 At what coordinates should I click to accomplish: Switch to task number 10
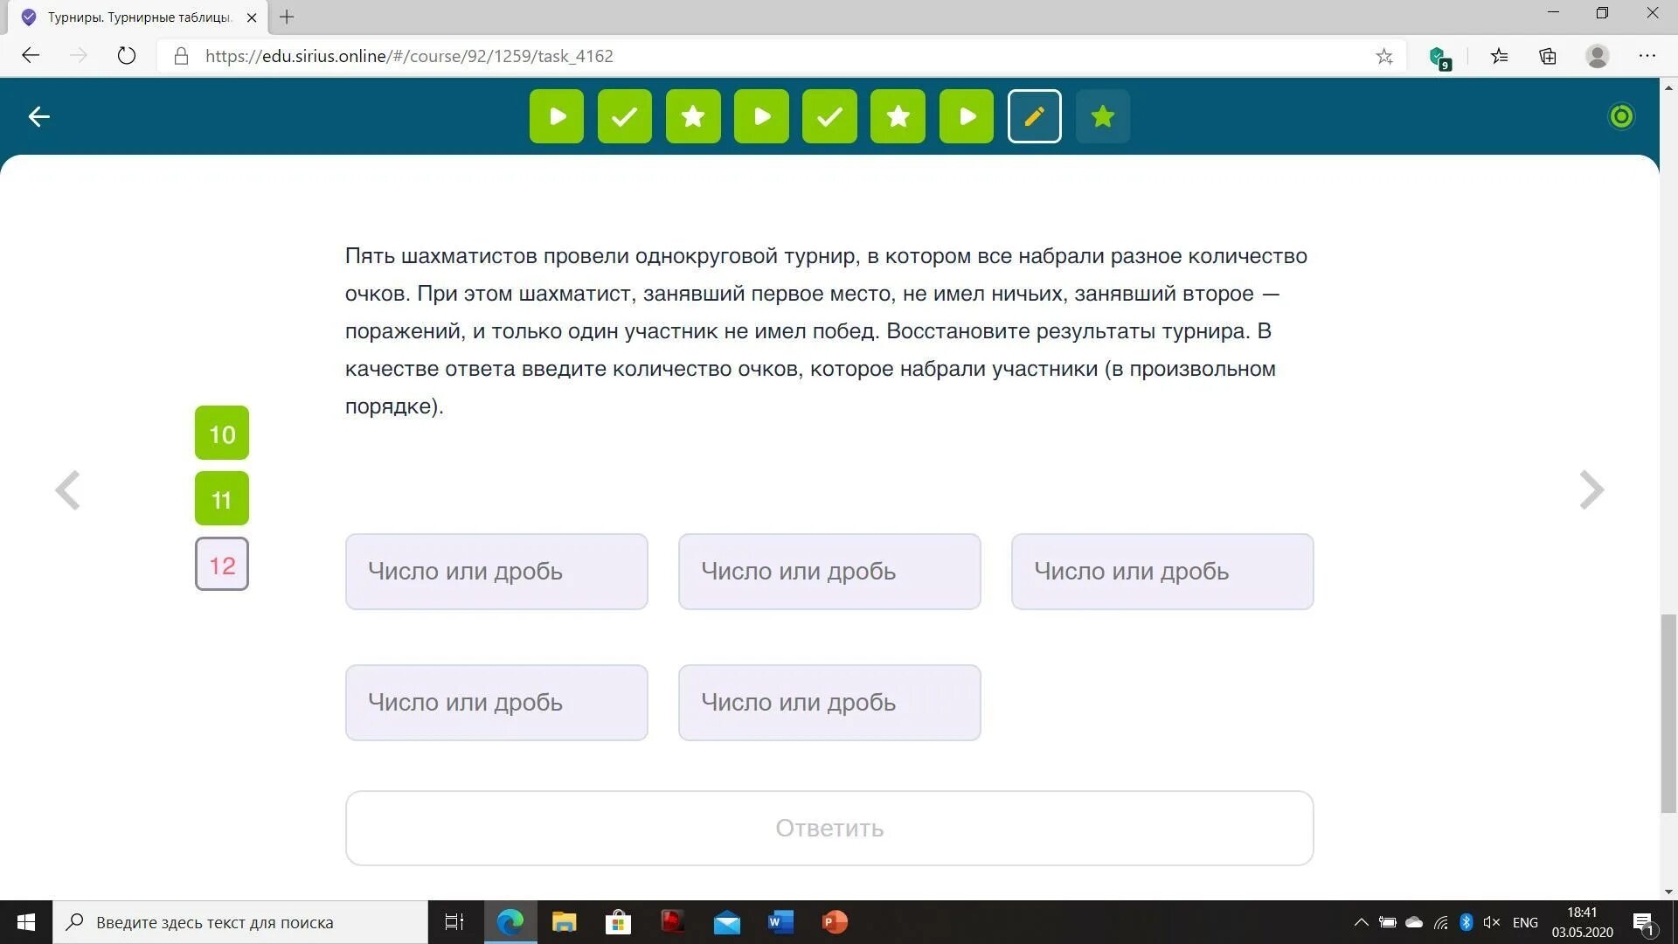point(221,434)
